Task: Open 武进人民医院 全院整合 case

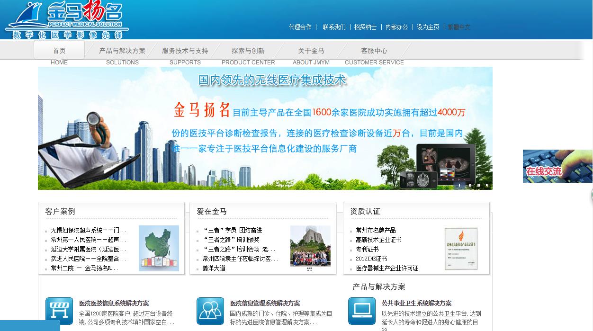Action: pos(89,259)
